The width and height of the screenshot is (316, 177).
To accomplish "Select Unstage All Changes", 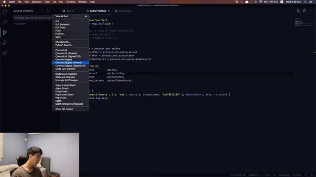I will 70,80.
